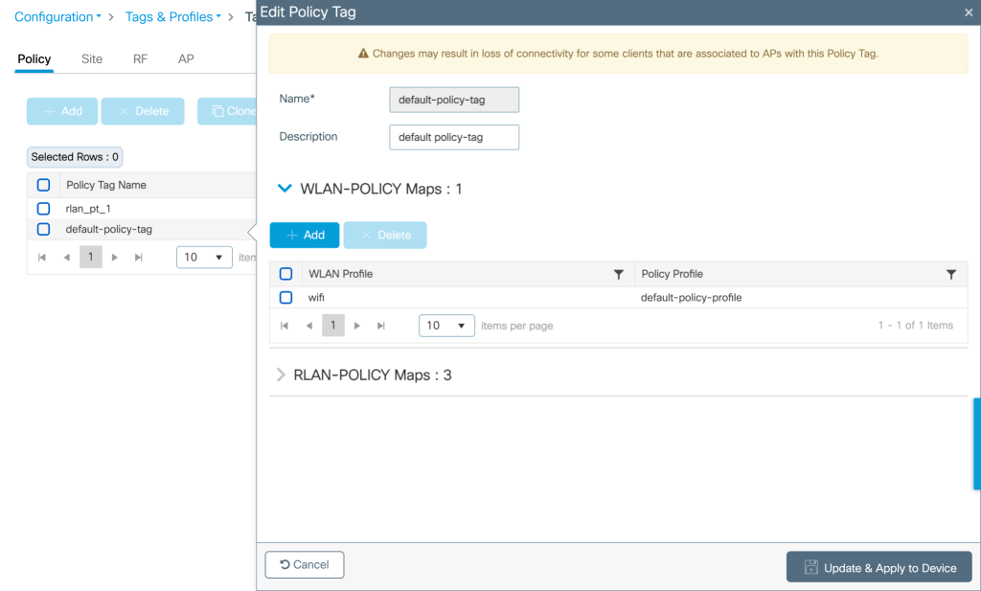Expand the RLAN-POLICY Maps section
The height and width of the screenshot is (591, 981).
[x=281, y=375]
